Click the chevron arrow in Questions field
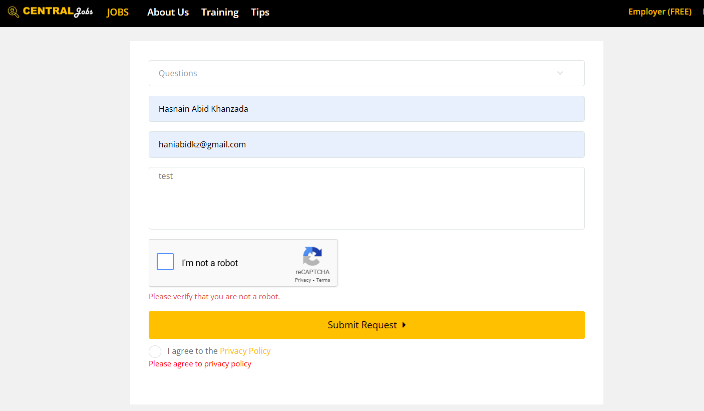Screen dimensions: 704x411 (x=560, y=73)
